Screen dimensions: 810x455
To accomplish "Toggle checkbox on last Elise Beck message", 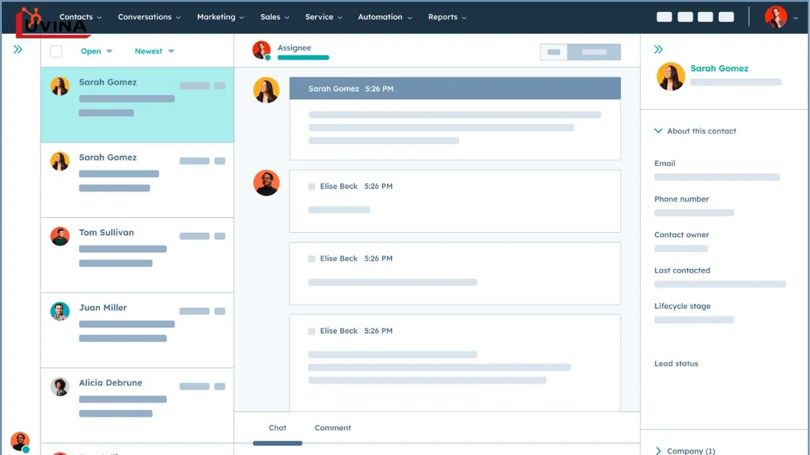I will tap(312, 331).
